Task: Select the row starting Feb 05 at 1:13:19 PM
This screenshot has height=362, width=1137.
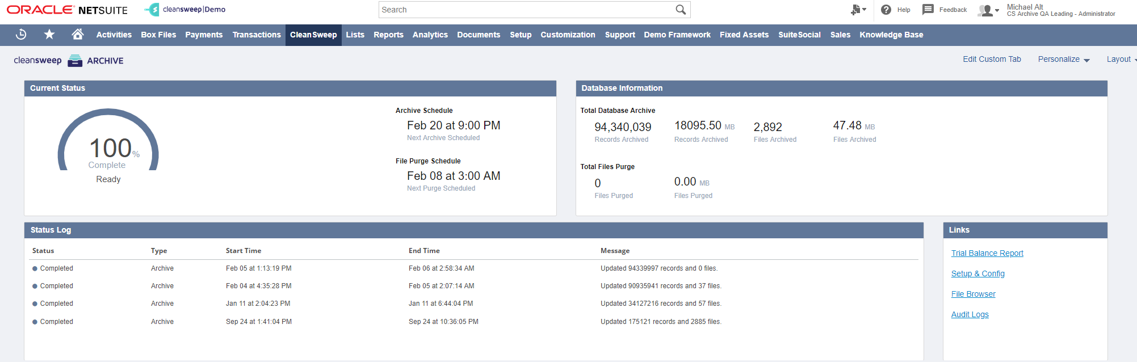Action: 474,268
